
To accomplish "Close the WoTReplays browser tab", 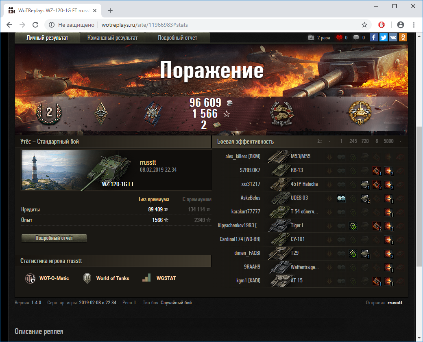I will click(x=95, y=11).
